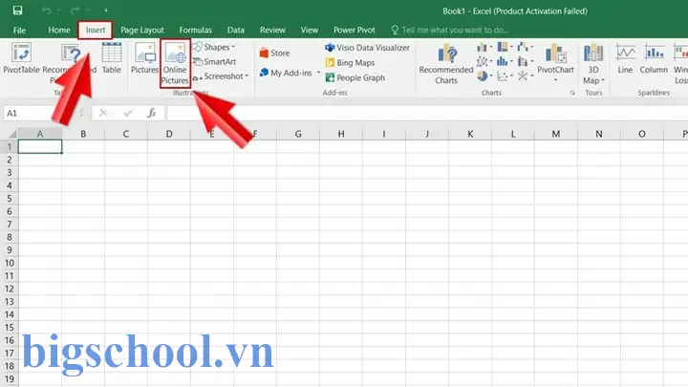This screenshot has height=387, width=688.
Task: Click the Pictures button
Action: tap(144, 58)
